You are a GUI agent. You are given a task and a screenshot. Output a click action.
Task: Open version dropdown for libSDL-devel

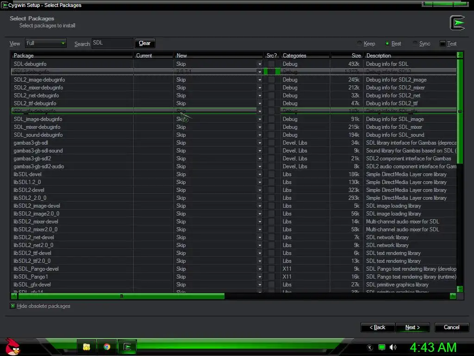click(x=260, y=174)
